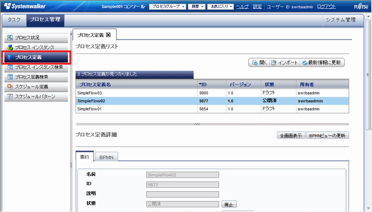Open the プロセスグループ dropdown
This screenshot has height=212, width=372.
(167, 7)
